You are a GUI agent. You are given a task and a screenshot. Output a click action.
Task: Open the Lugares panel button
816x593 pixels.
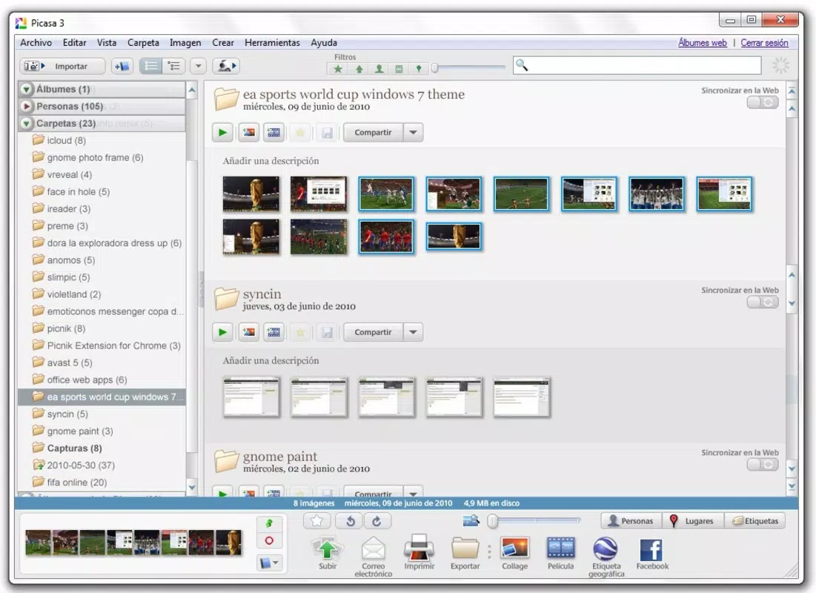693,520
